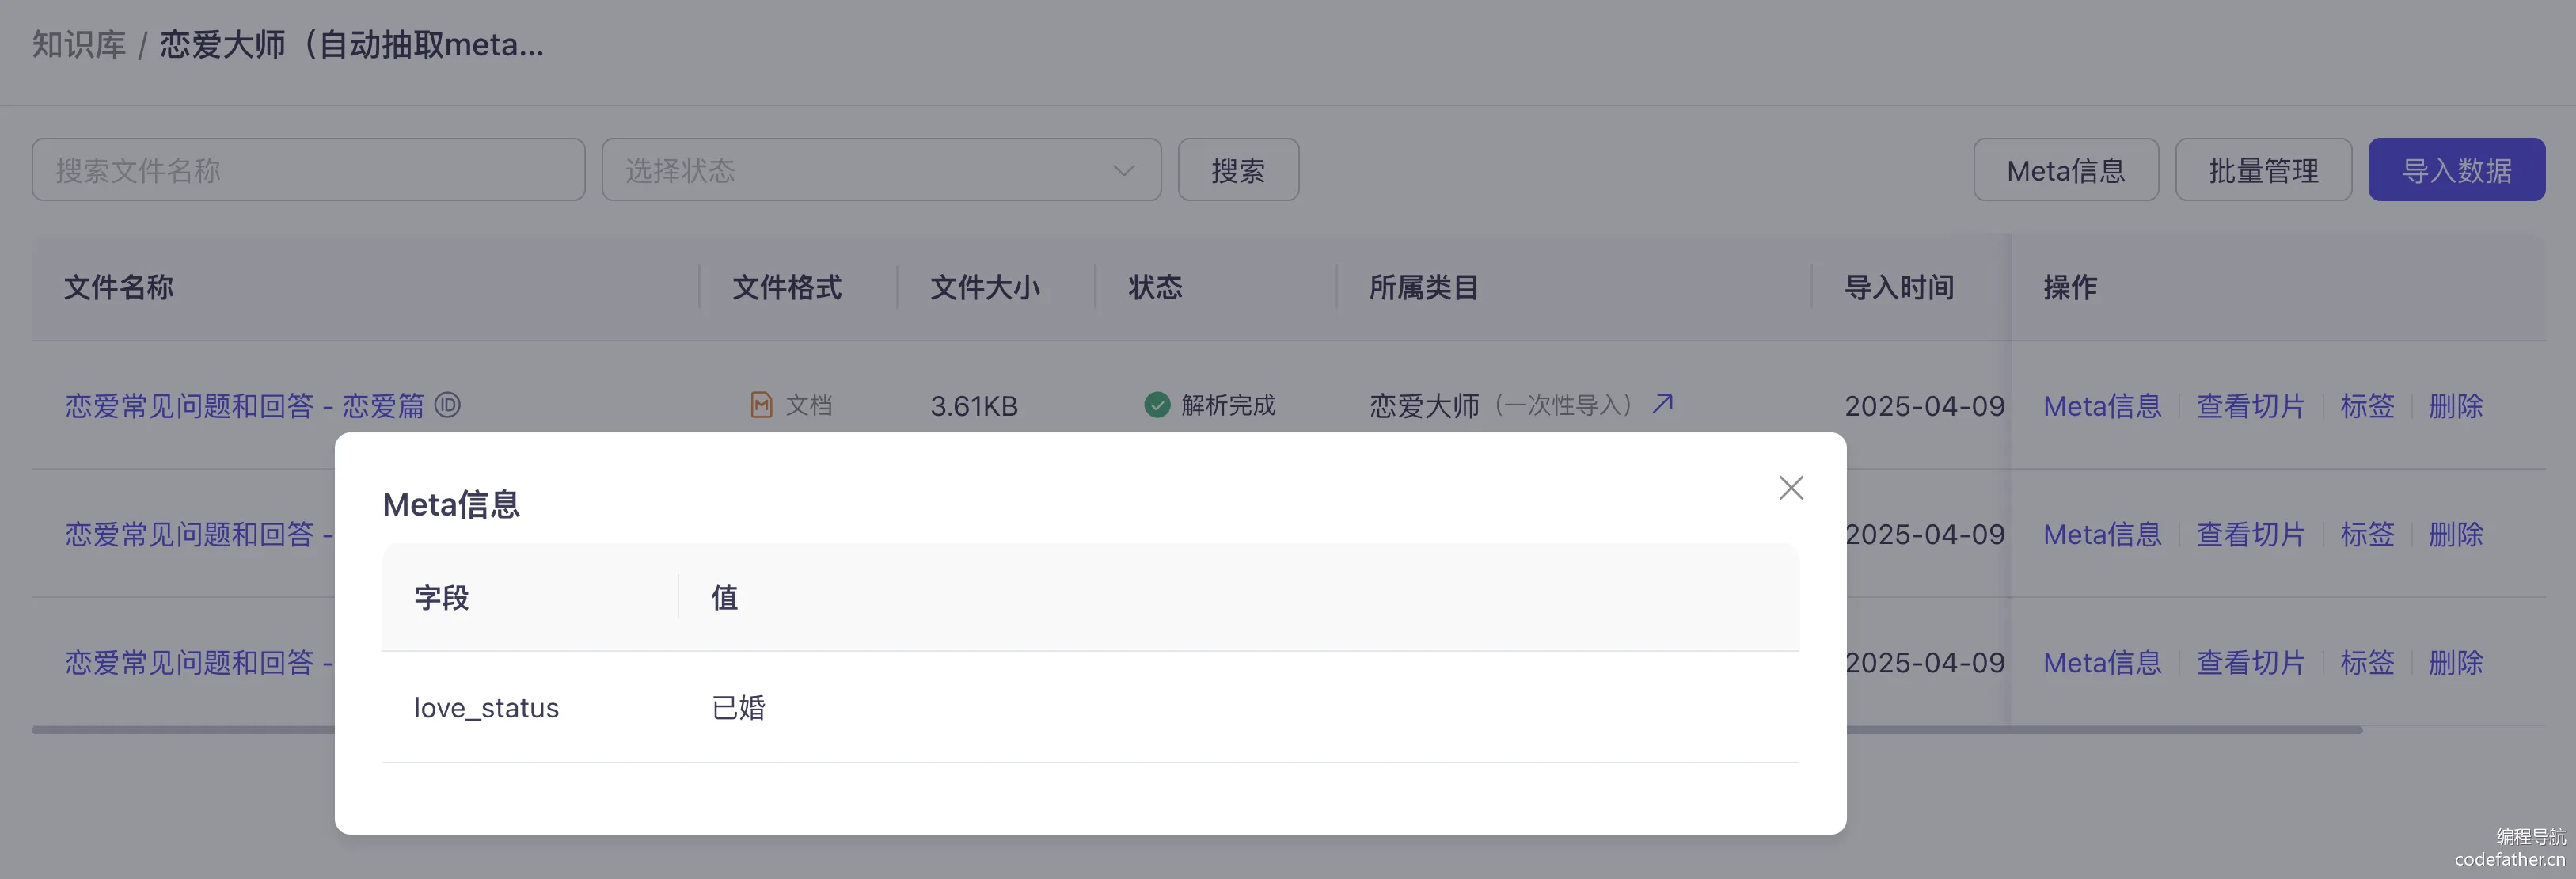
Task: Click Meta信息 link in first row
Action: [x=2101, y=406]
